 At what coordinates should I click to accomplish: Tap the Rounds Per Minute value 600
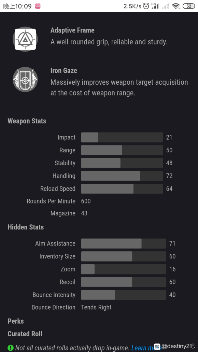click(x=86, y=201)
